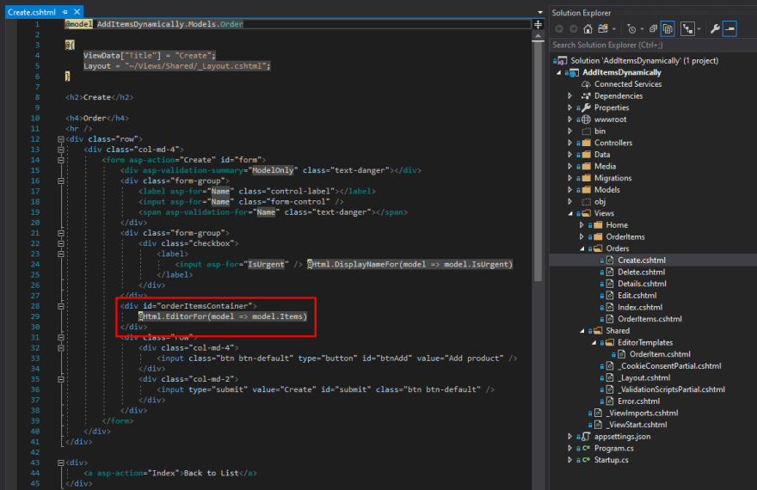Image resolution: width=757 pixels, height=490 pixels.
Task: Select _ViewImports.cshtml file
Action: pos(642,413)
